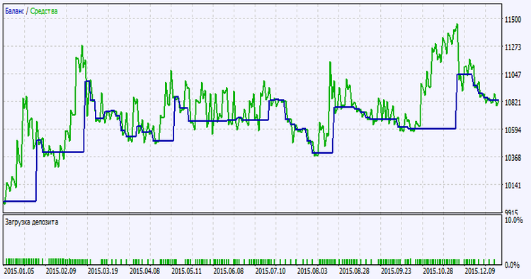Click the 11273 price axis value

[513, 47]
